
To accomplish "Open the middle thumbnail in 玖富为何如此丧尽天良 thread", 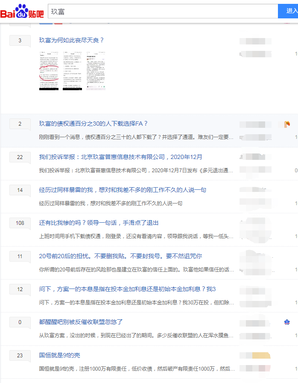I will (x=72, y=71).
